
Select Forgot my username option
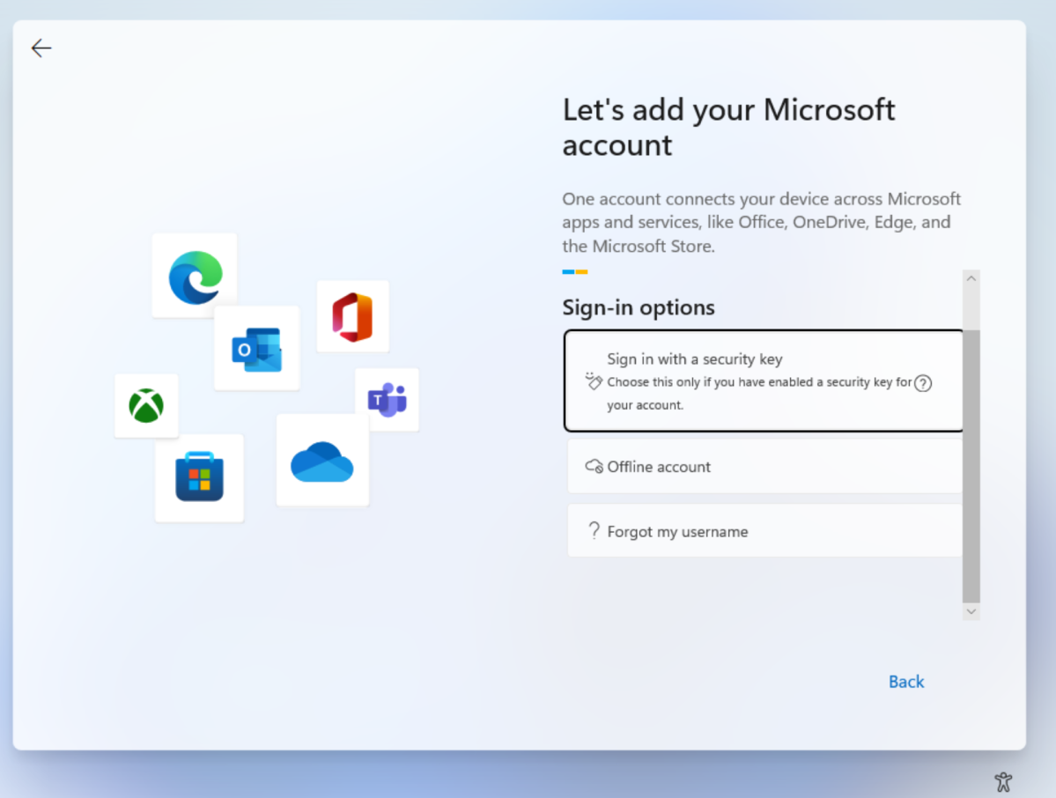[x=765, y=530]
